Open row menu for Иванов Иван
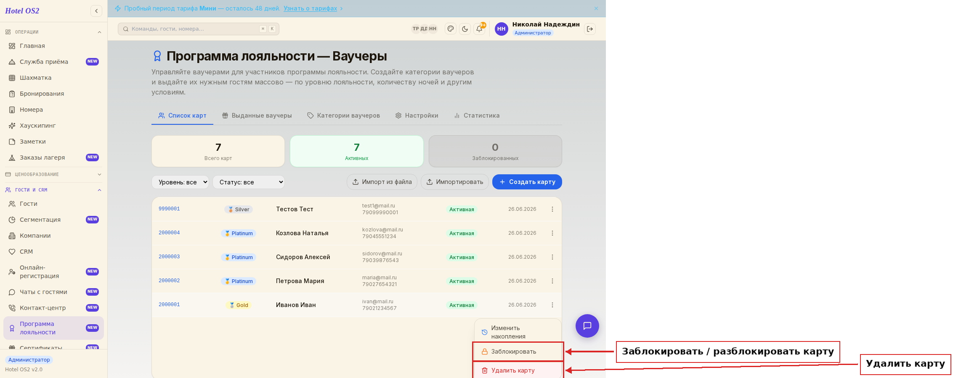 pyautogui.click(x=552, y=305)
